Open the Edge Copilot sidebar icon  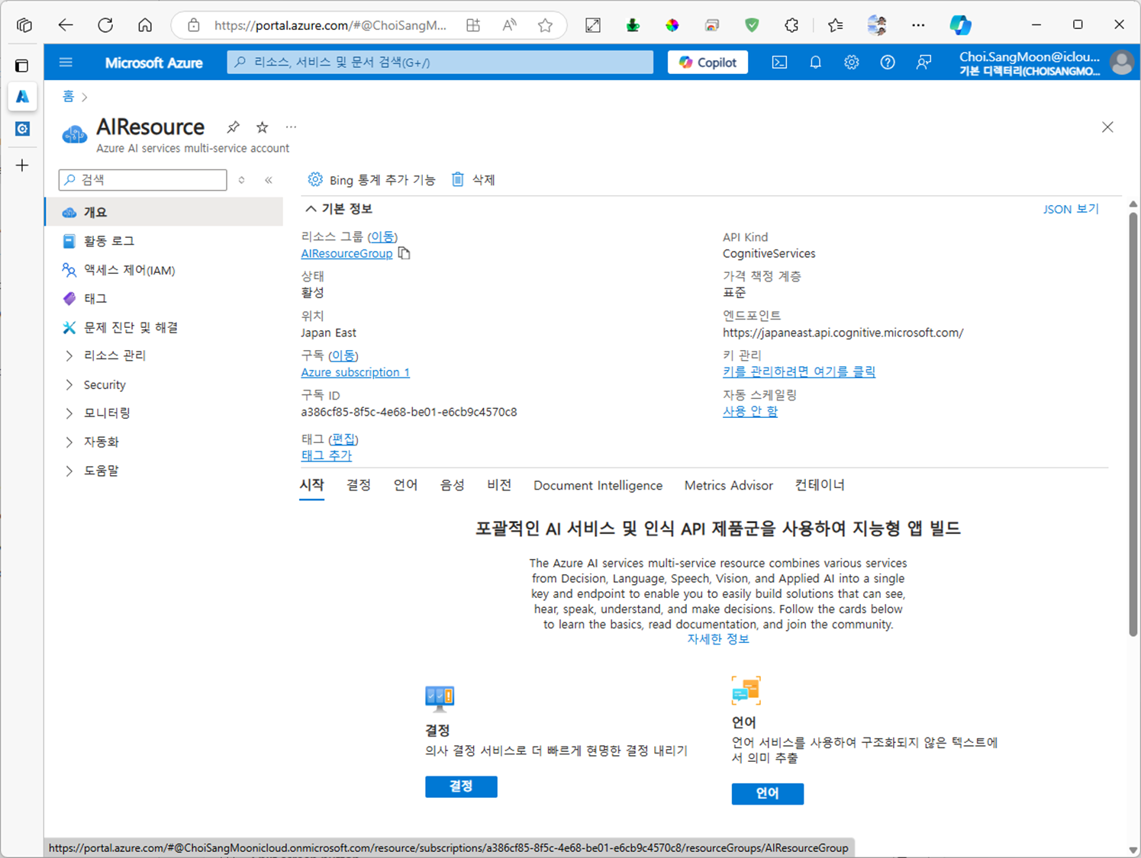click(960, 25)
